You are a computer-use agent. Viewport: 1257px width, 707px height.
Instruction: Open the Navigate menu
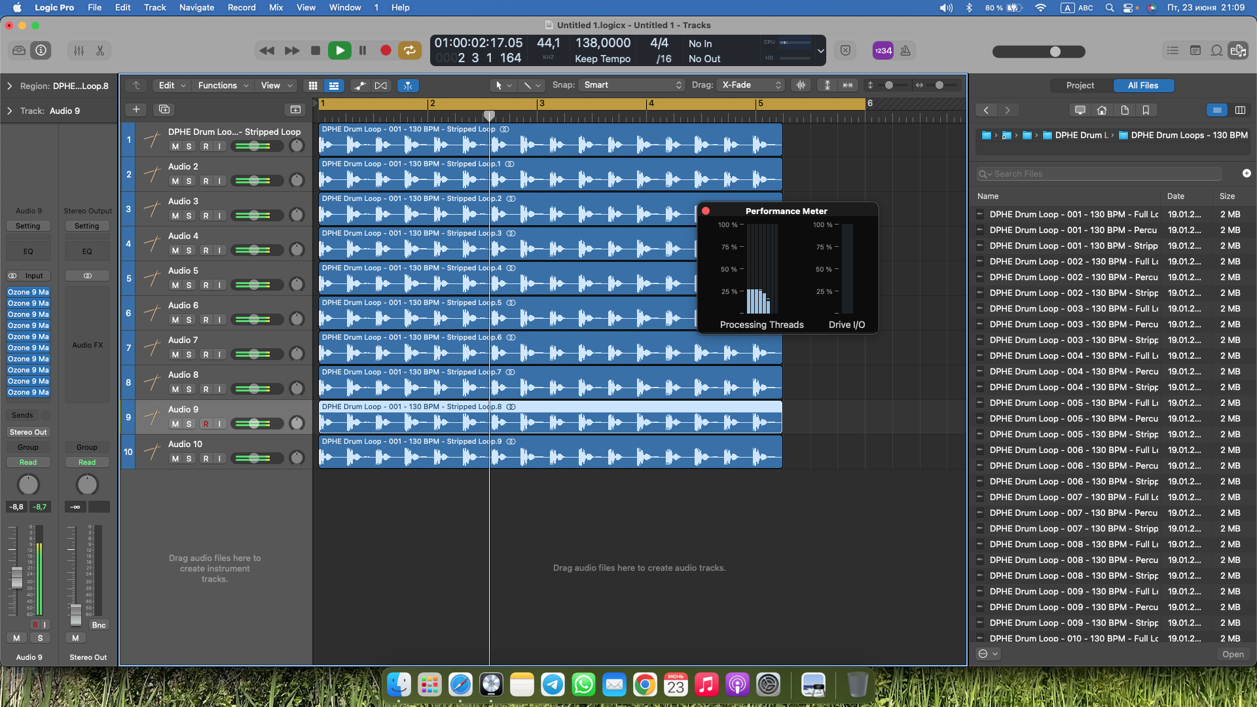(x=196, y=8)
